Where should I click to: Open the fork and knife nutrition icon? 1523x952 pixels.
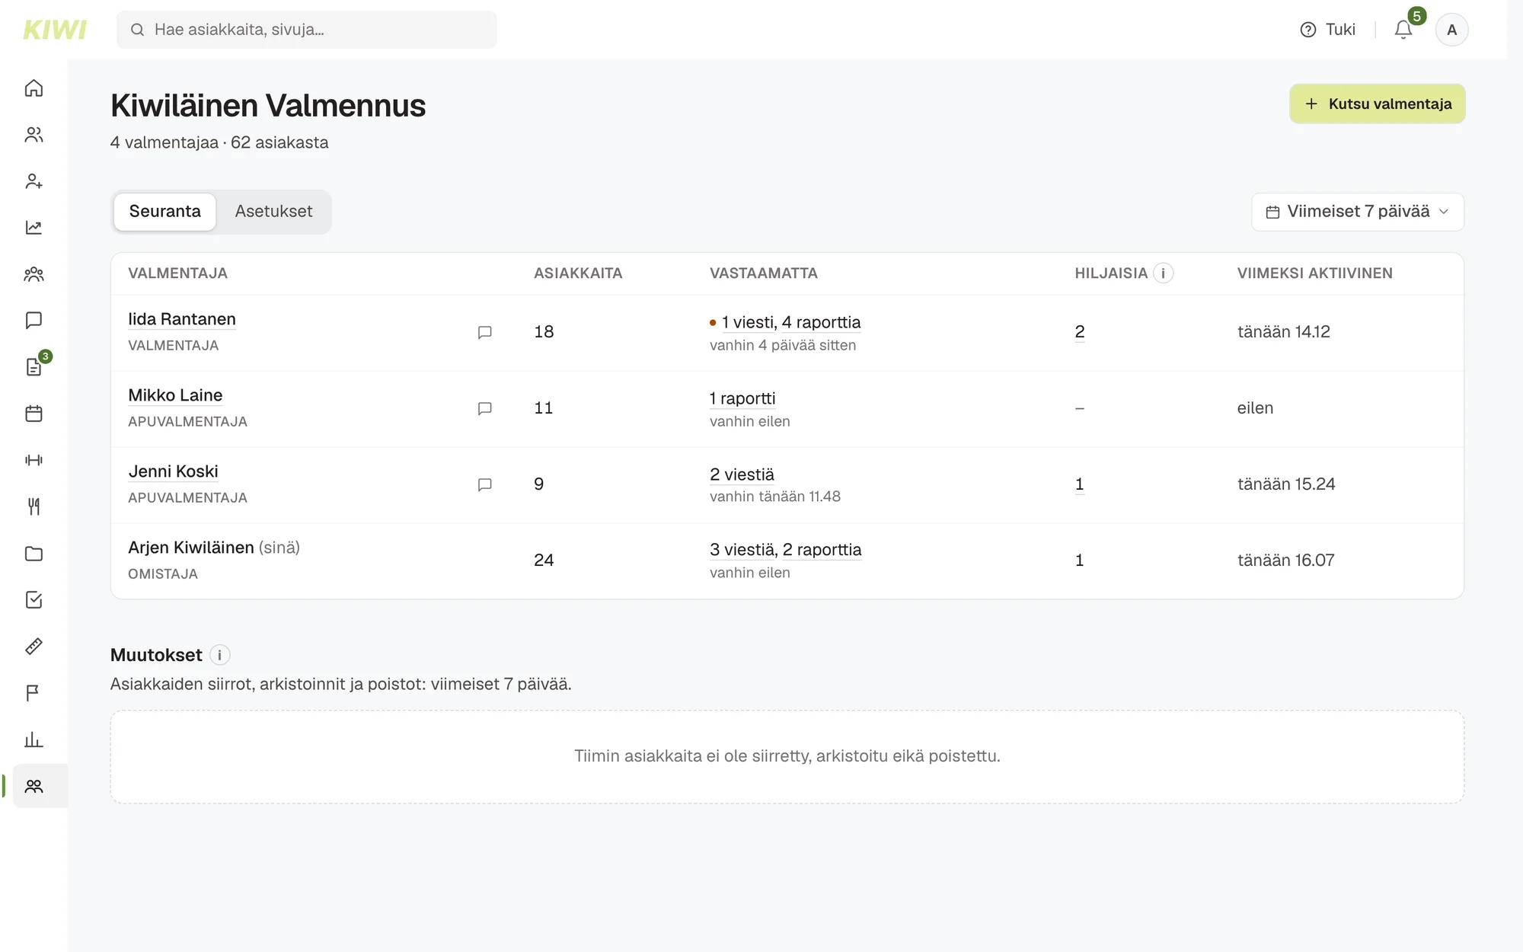point(34,506)
